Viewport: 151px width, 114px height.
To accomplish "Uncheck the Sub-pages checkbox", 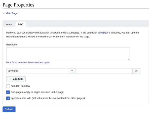I will (8, 92).
